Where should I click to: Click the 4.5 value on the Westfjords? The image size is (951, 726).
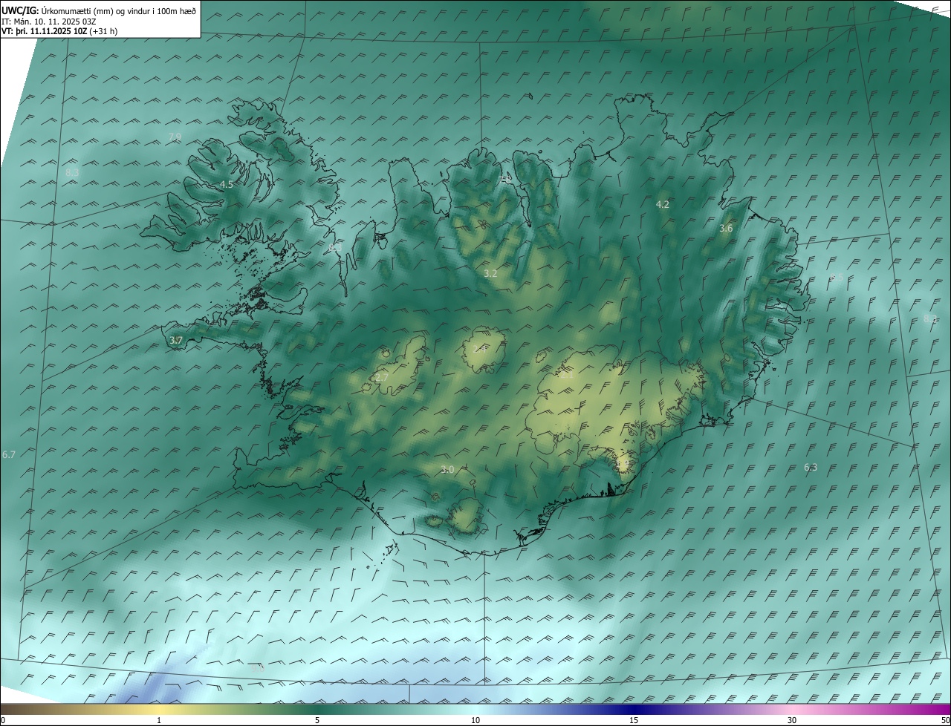coord(227,184)
